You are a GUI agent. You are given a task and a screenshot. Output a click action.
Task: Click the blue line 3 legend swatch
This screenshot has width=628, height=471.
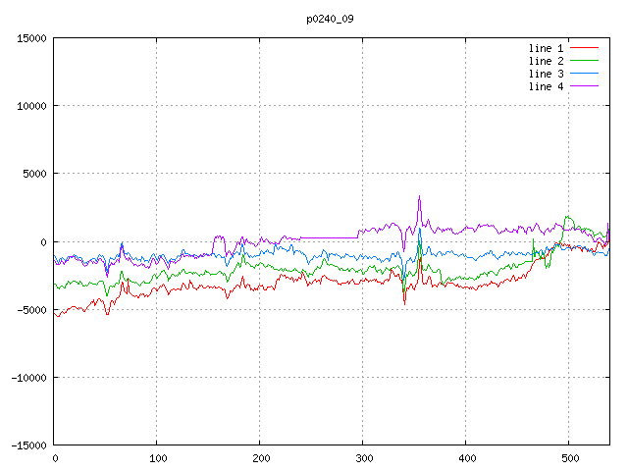point(584,74)
